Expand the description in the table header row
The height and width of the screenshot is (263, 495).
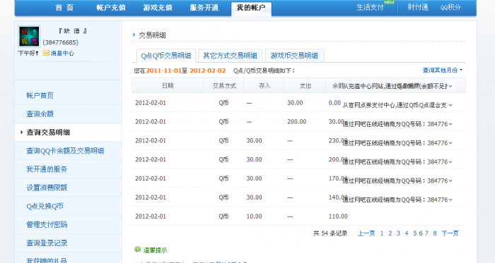point(450,86)
